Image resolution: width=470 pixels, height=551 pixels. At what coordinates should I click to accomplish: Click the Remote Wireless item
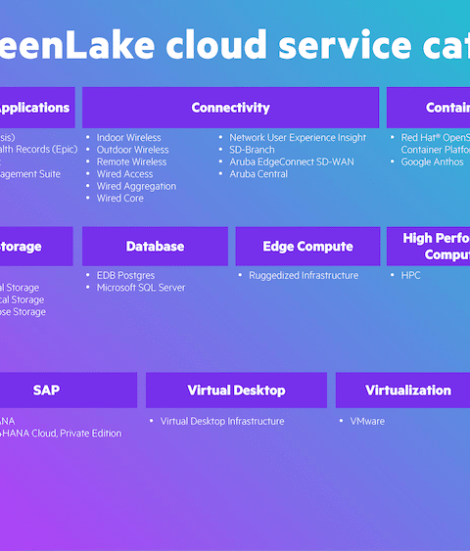point(131,161)
